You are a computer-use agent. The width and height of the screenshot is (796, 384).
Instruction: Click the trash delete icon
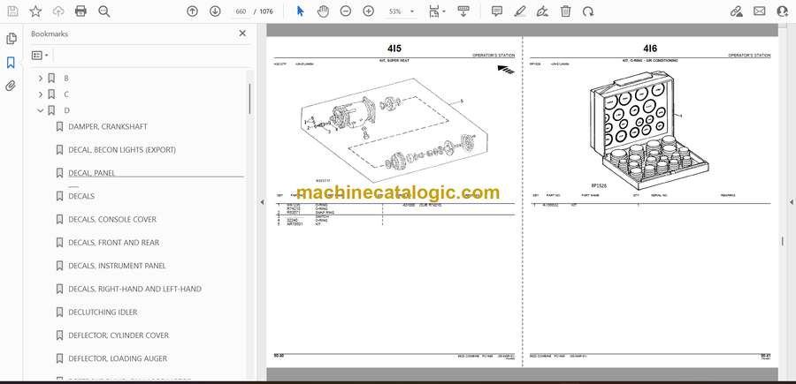click(565, 11)
